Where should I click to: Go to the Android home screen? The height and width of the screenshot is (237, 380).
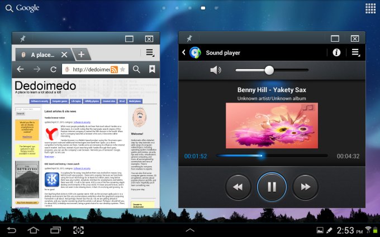point(33,230)
